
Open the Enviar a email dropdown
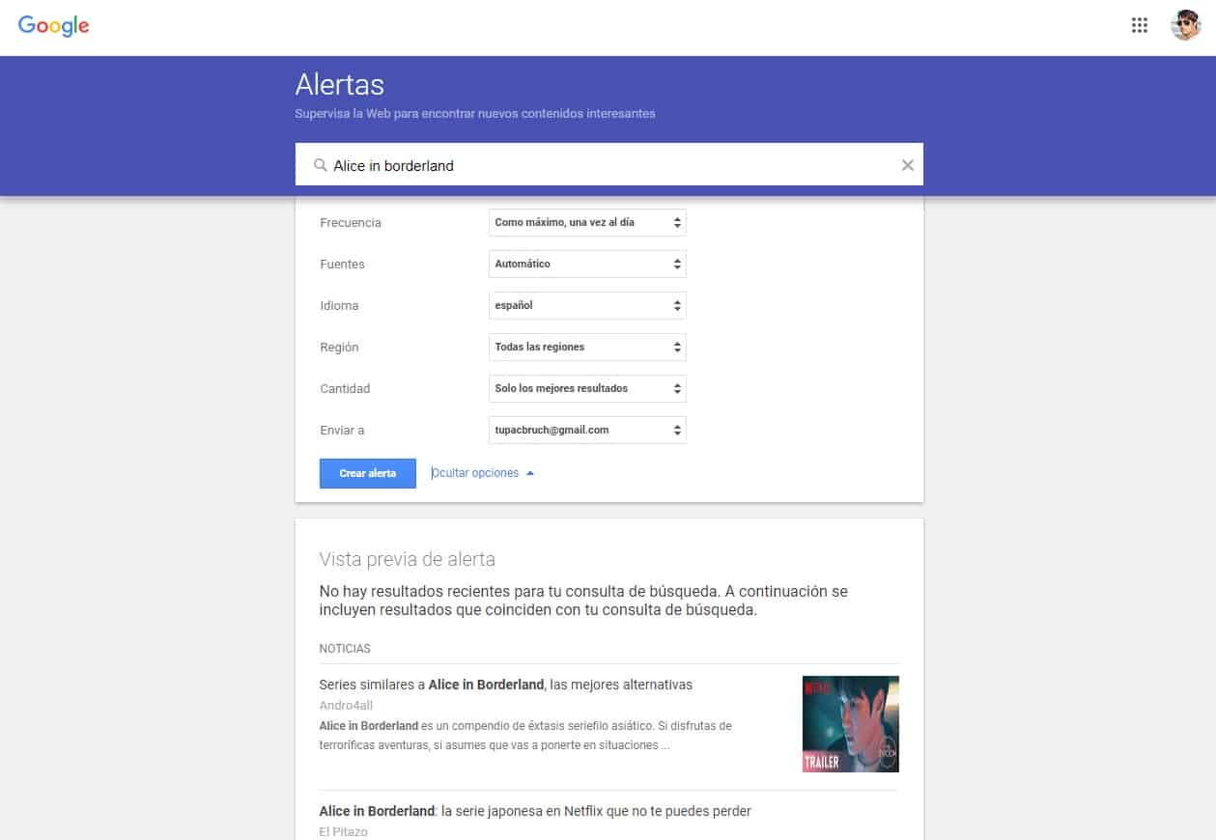coord(586,430)
